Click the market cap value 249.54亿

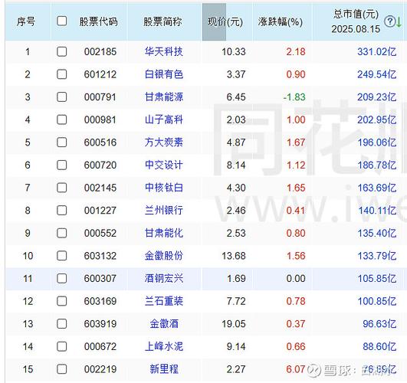[x=377, y=74]
